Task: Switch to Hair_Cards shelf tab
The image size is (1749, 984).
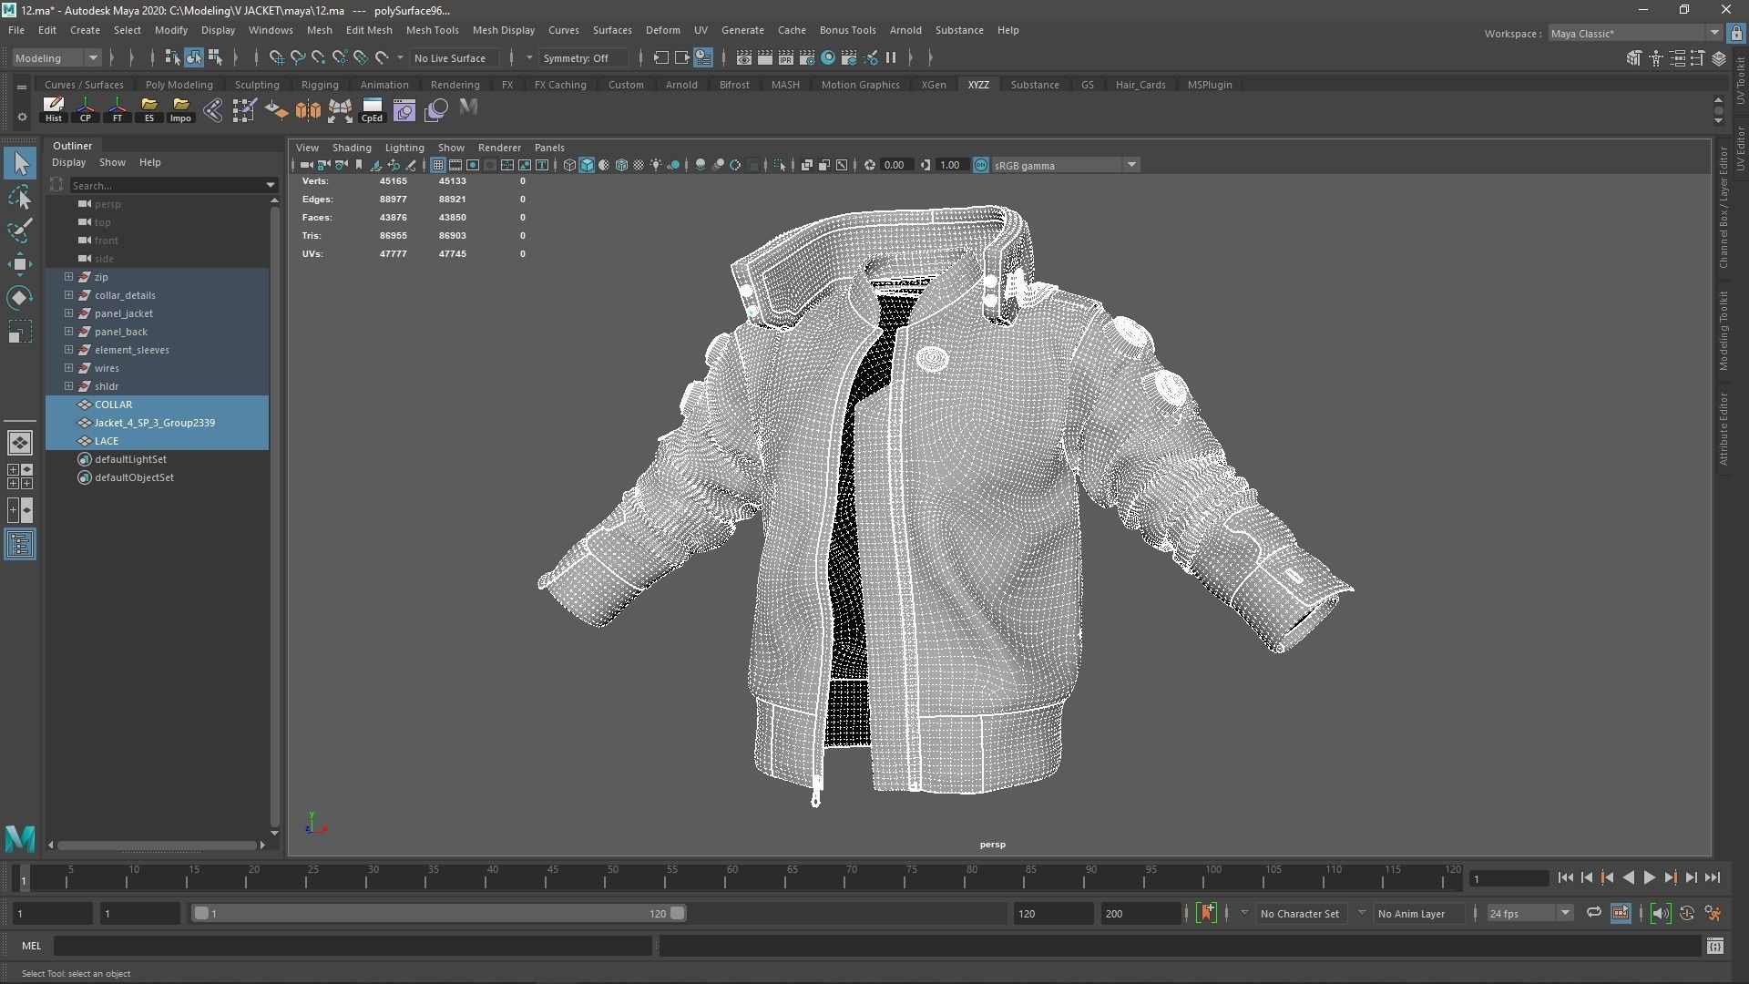Action: [x=1140, y=85]
